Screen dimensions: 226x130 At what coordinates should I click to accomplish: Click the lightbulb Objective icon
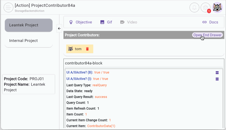pos(71,22)
